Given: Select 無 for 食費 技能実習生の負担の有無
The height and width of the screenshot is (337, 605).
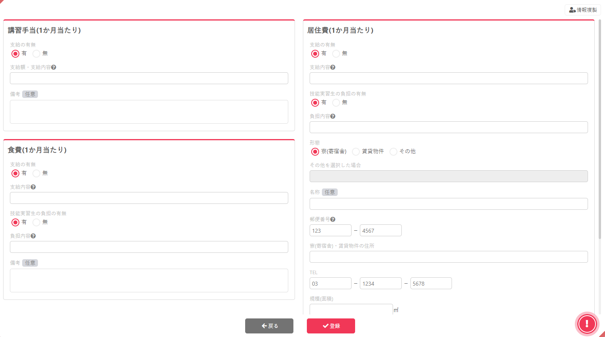Looking at the screenshot, I should 37,222.
